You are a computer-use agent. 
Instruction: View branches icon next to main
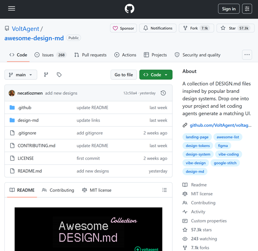coord(46,75)
